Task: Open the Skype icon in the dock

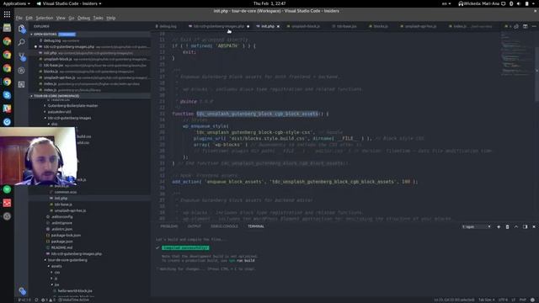Action: [x=7, y=95]
